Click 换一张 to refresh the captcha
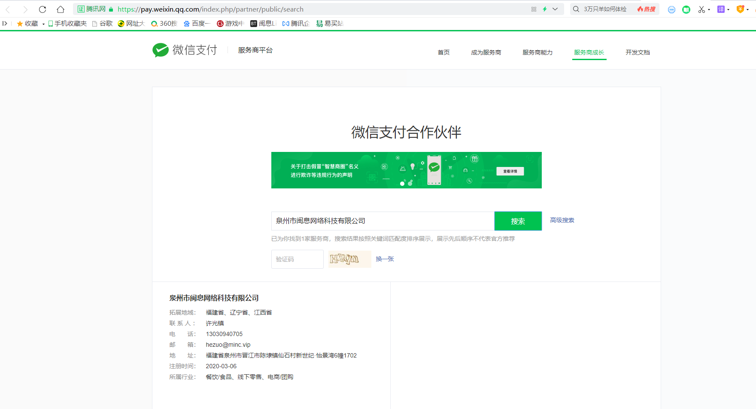The image size is (756, 409). [385, 259]
